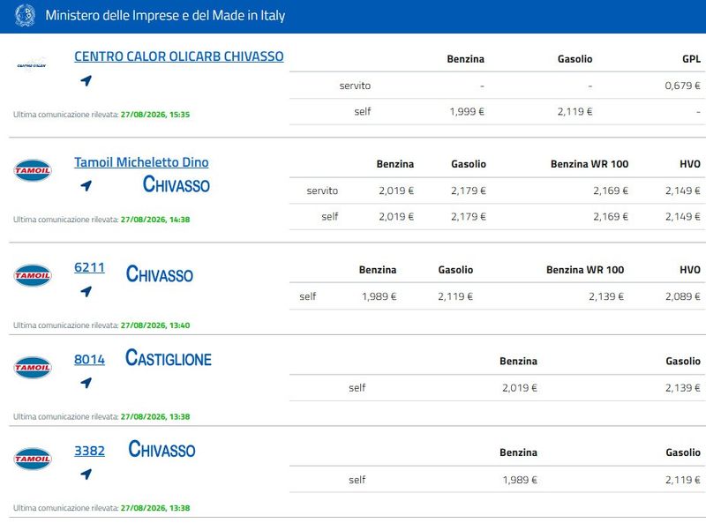This screenshot has height=523, width=706.
Task: Click CHIVASSO label next to 3382
Action: pos(161,449)
